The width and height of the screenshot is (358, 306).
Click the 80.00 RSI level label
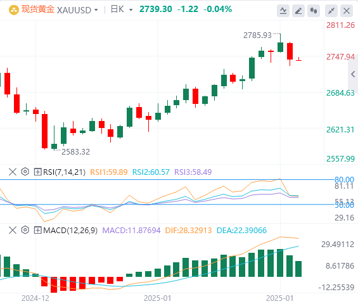click(x=344, y=179)
